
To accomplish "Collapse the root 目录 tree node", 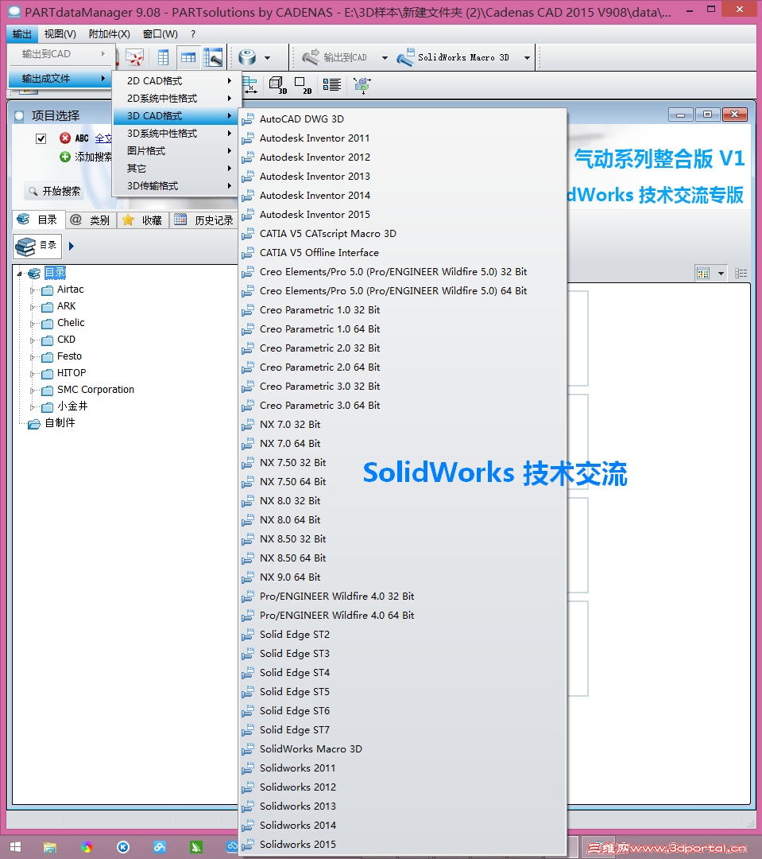I will (20, 273).
